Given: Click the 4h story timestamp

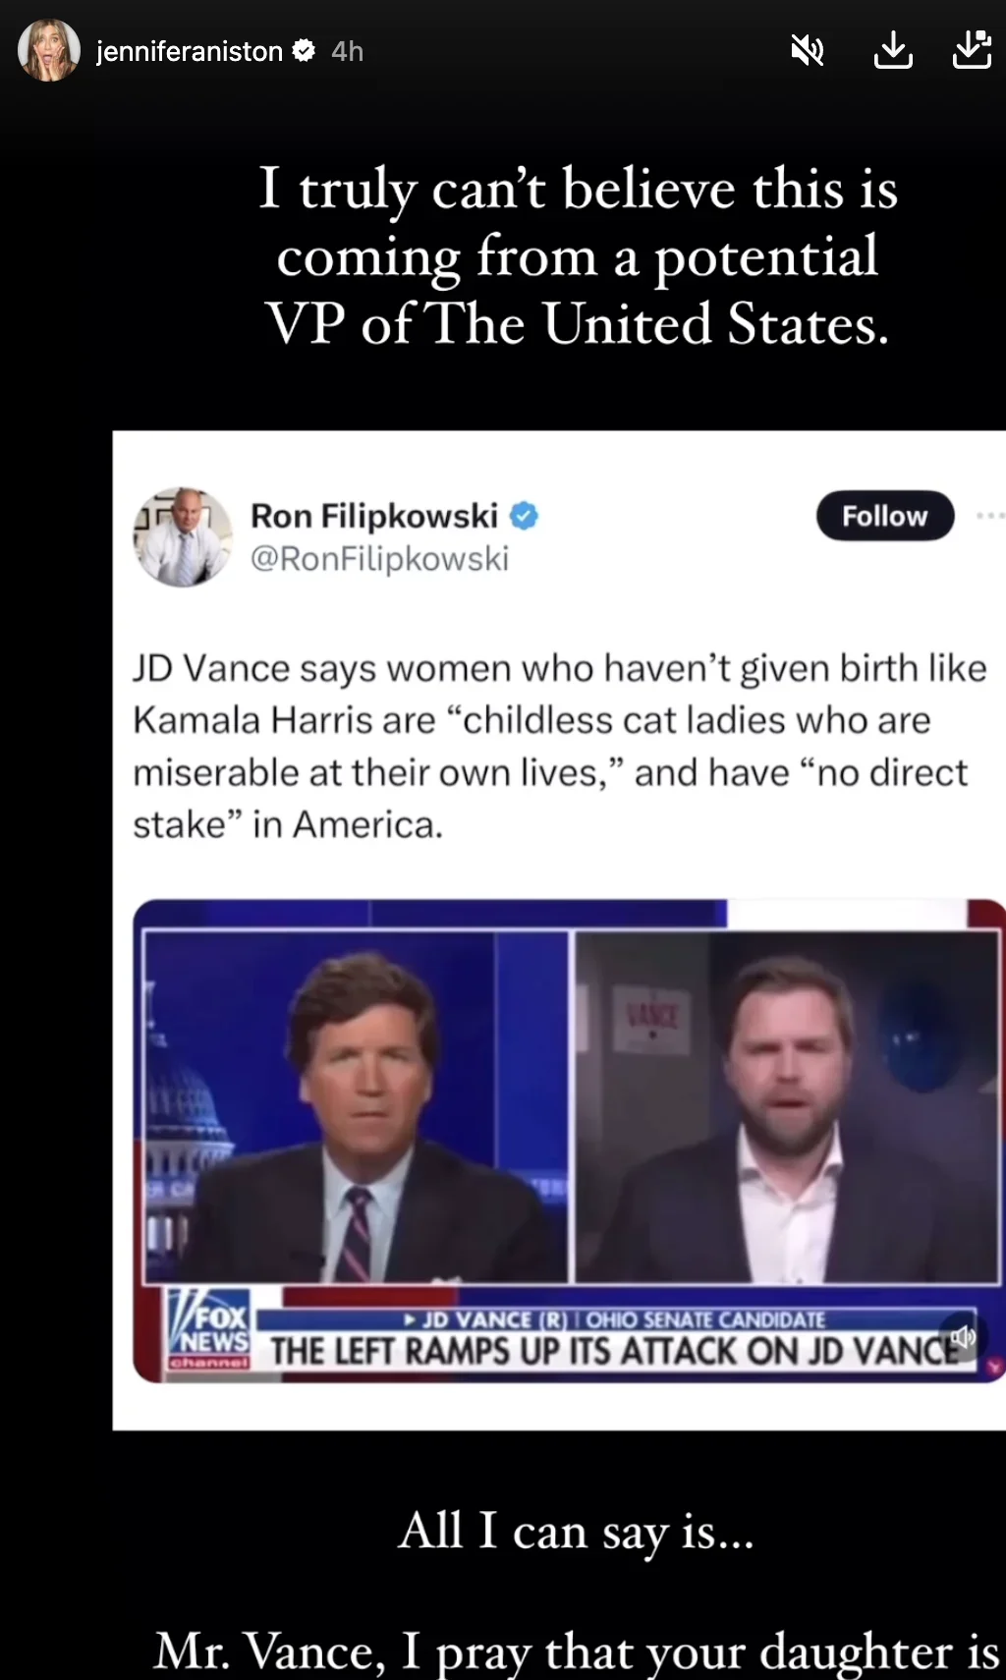Looking at the screenshot, I should pyautogui.click(x=348, y=51).
